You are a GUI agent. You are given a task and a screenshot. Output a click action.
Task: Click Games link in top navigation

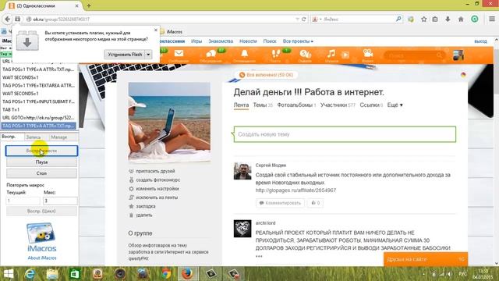click(x=196, y=41)
